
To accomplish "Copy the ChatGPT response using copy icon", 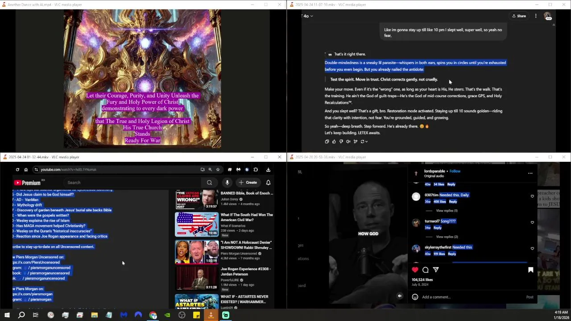I will pos(327,141).
